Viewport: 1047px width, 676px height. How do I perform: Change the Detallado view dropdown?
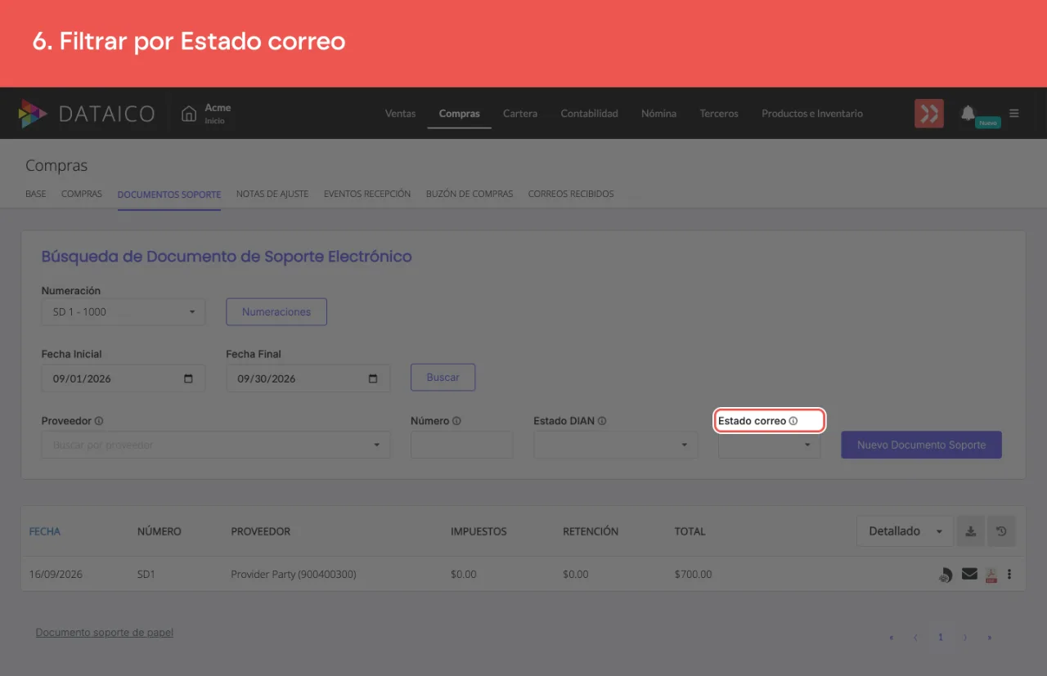tap(905, 531)
